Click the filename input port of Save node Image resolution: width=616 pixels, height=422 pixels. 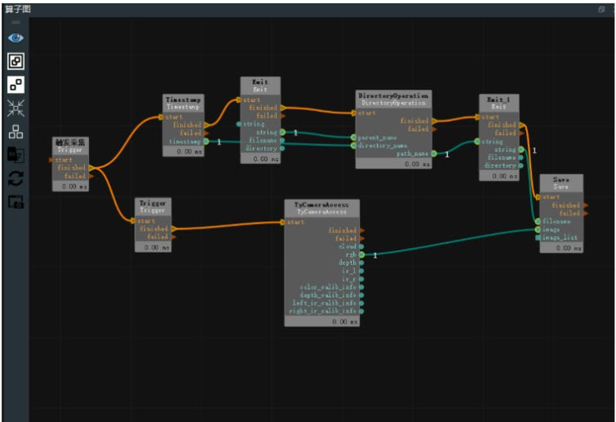(x=538, y=221)
